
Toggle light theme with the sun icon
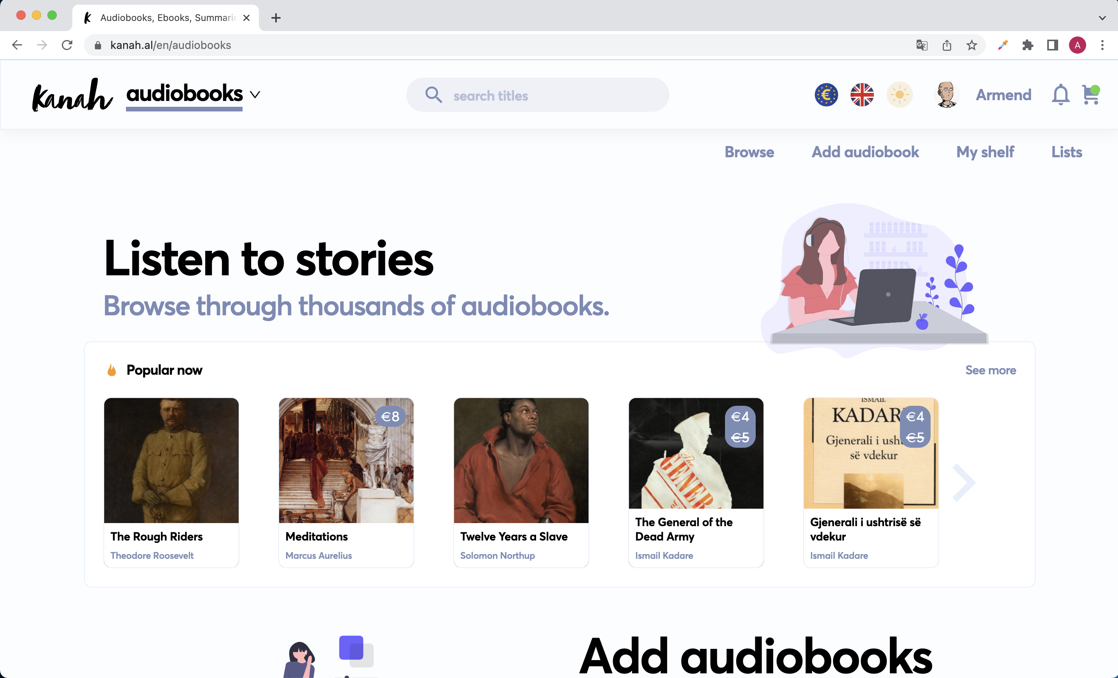(x=899, y=95)
